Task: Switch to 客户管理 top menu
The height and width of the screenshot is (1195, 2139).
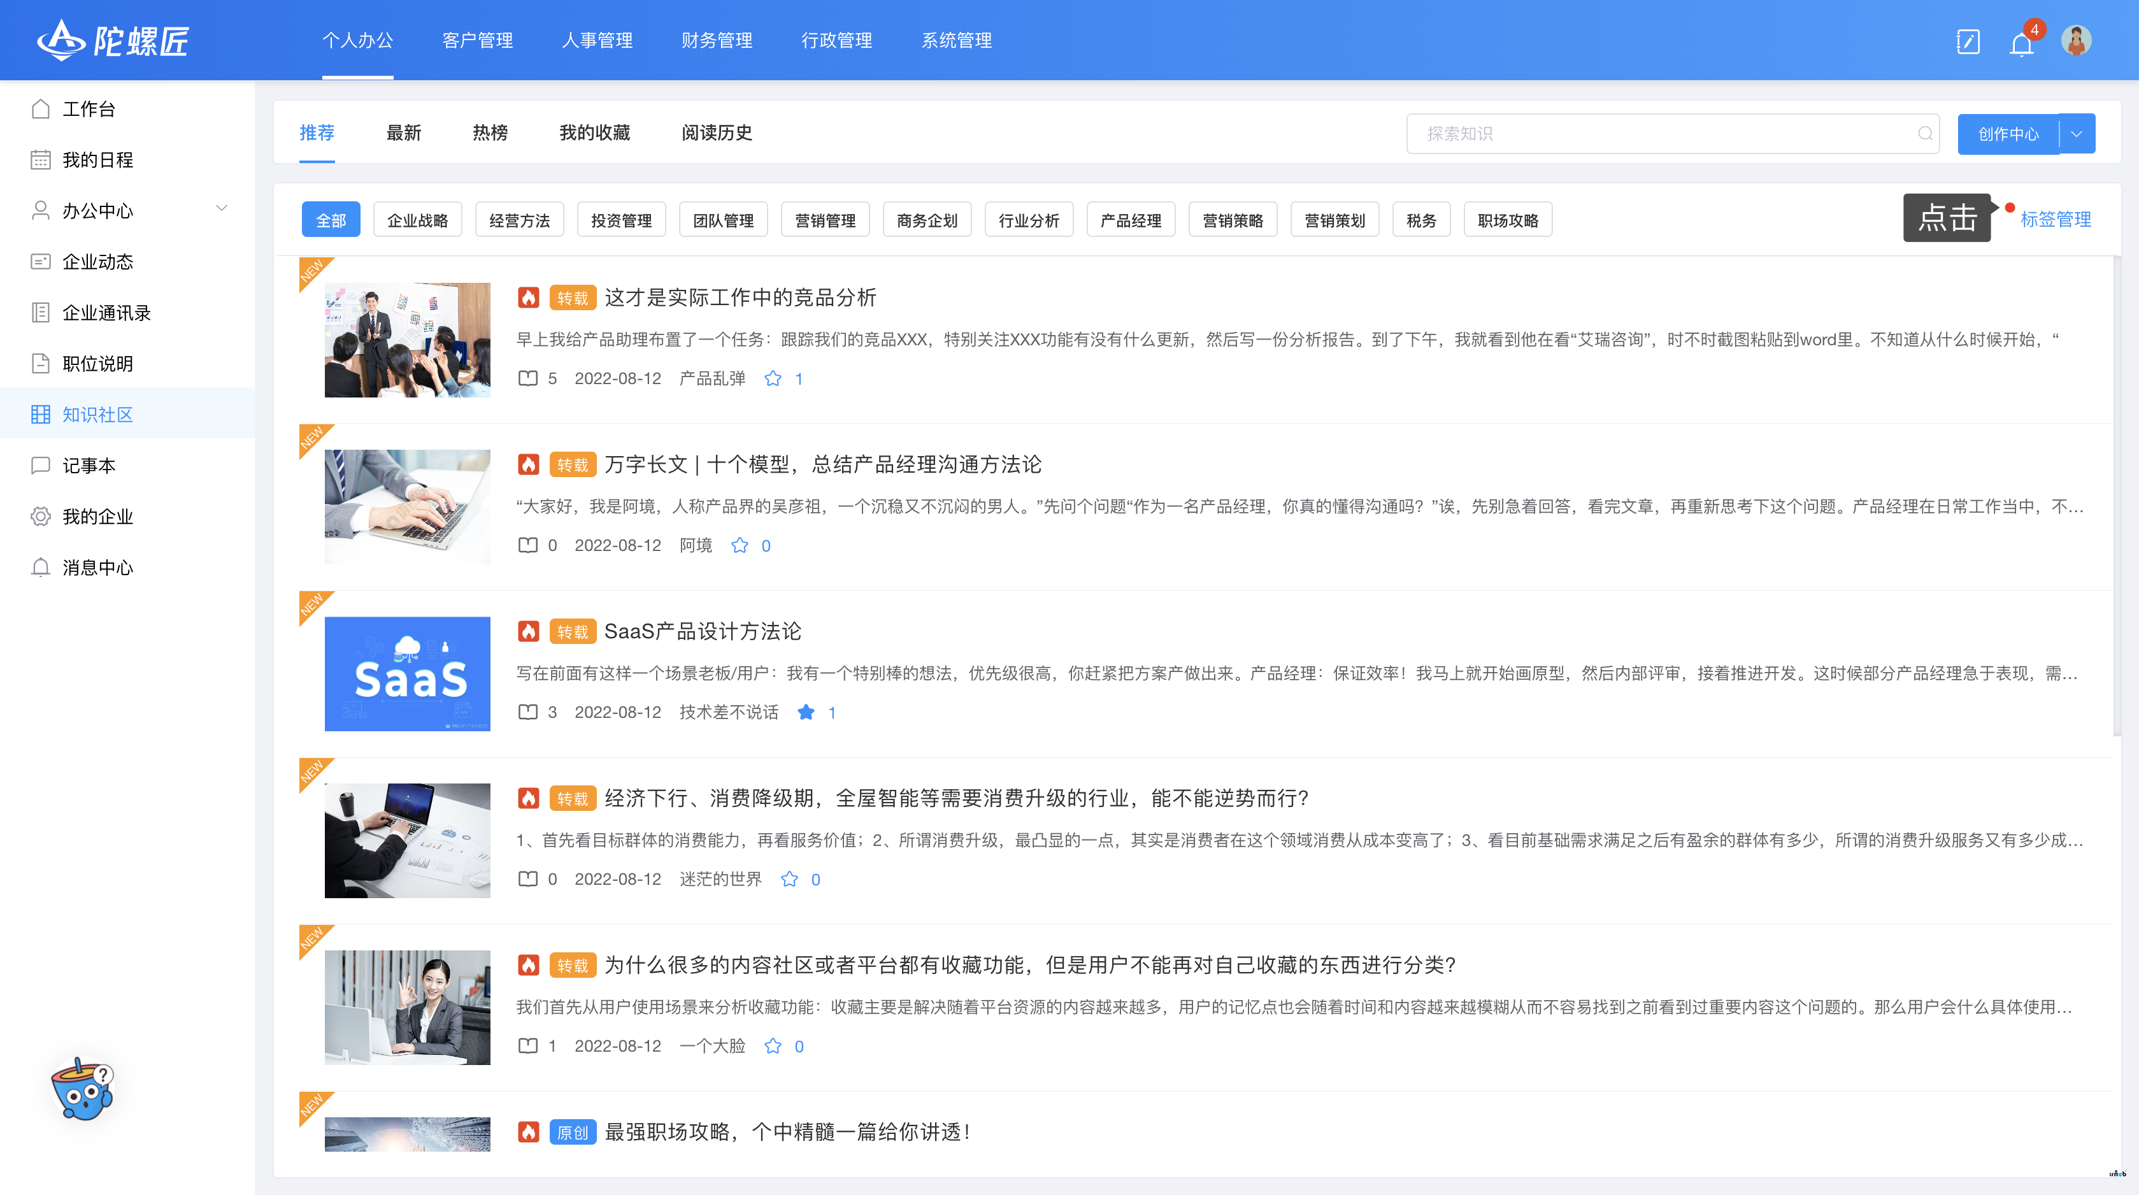Action: click(478, 40)
